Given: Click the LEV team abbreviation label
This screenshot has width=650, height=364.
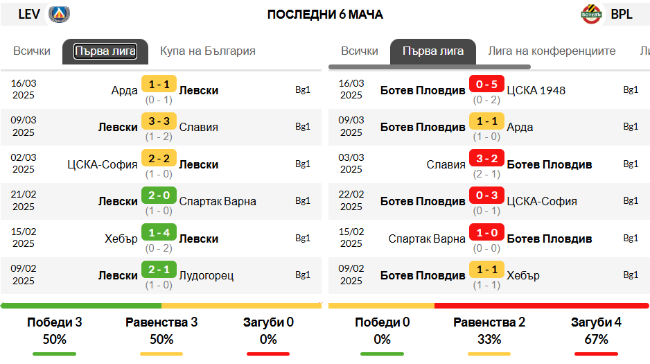Looking at the screenshot, I should pos(29,14).
